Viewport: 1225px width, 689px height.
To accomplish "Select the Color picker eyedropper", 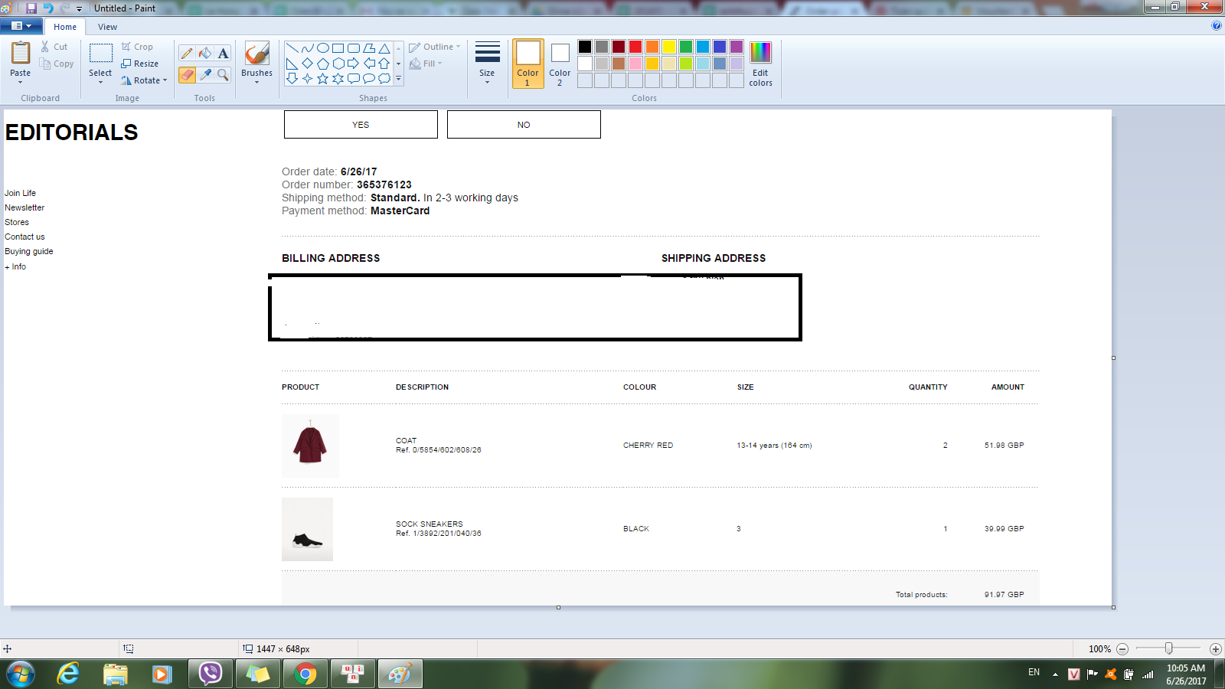I will coord(205,74).
